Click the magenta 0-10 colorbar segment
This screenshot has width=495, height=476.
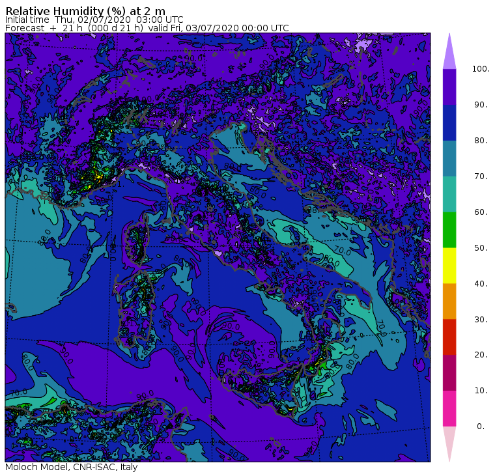(x=449, y=408)
